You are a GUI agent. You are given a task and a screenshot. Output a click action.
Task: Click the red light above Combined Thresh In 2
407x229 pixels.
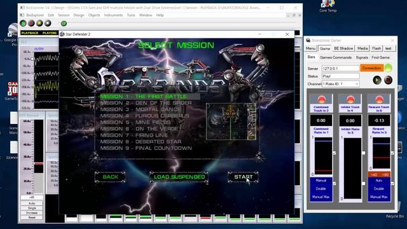point(321,99)
